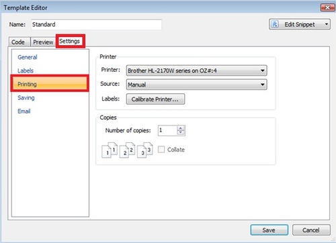Switch to the Code tab

point(18,42)
